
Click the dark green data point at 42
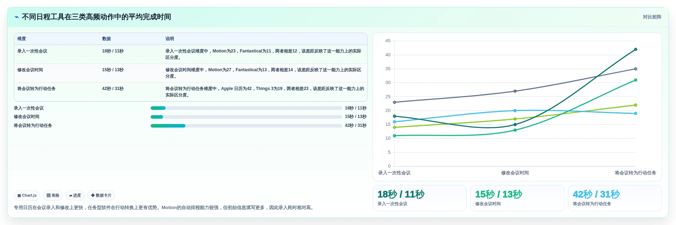(x=636, y=50)
